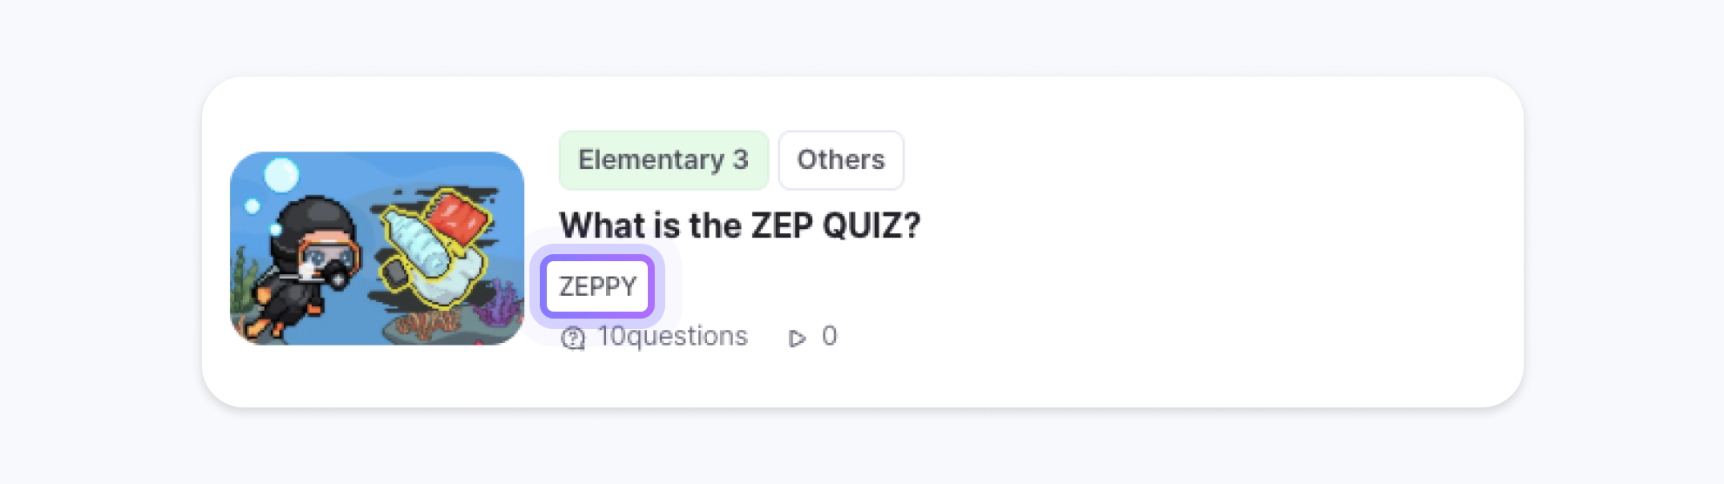1724x484 pixels.
Task: Select the Others category tag
Action: (x=840, y=160)
